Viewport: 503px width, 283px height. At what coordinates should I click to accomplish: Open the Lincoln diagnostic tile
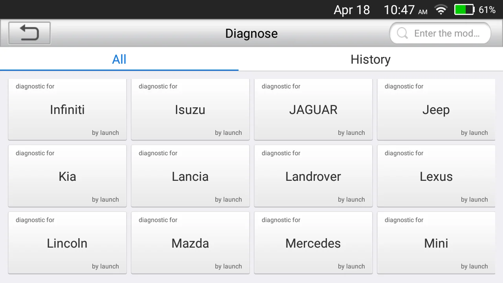click(x=67, y=243)
